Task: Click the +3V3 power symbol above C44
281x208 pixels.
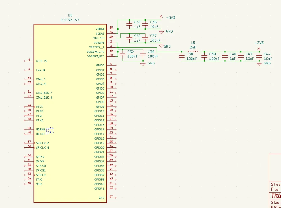Action: pos(259,49)
